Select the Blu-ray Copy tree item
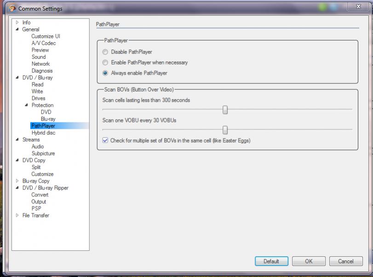Image resolution: width=373 pixels, height=277 pixels. pos(36,181)
